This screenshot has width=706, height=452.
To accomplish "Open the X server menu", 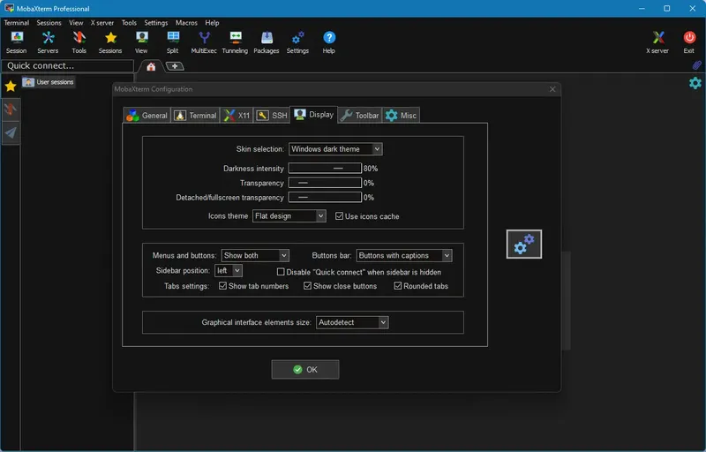I will point(102,22).
